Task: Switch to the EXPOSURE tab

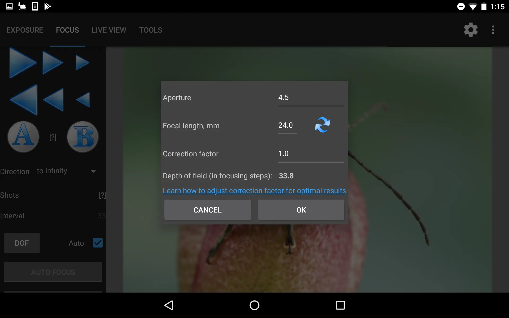Action: [x=25, y=30]
